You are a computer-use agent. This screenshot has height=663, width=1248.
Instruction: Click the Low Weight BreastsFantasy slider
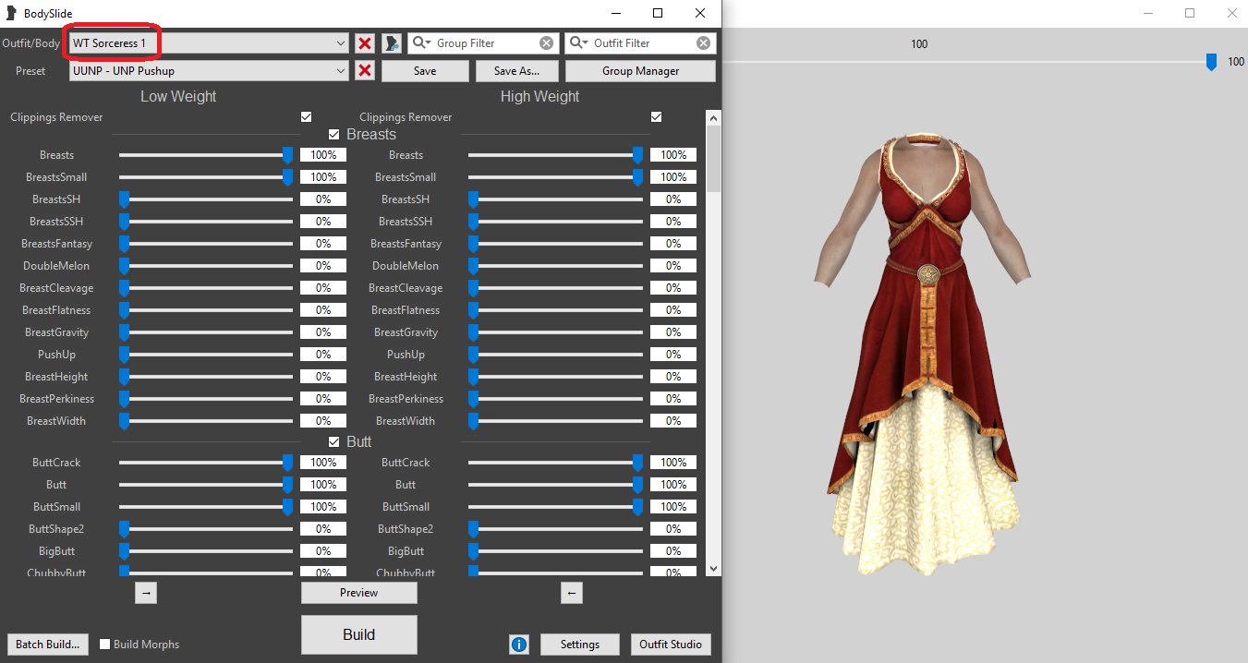(206, 244)
